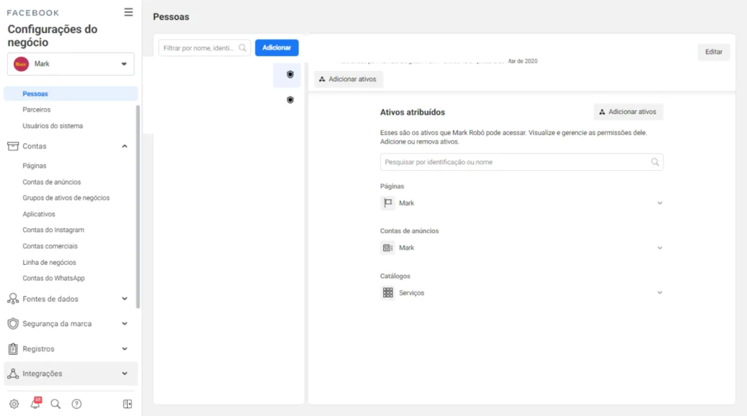The width and height of the screenshot is (747, 416).
Task: Open Aplicativos in the sidebar
Action: [x=39, y=214]
